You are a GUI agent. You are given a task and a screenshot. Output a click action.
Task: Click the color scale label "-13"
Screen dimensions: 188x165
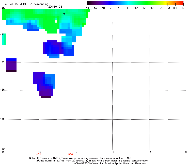pyautogui.click(x=94, y=8)
